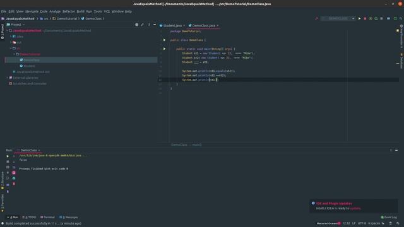Open Project panel settings gear icon
This screenshot has height=227, width=404.
pos(136,25)
